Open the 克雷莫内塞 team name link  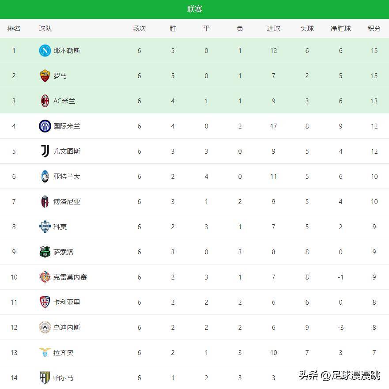click(x=70, y=277)
